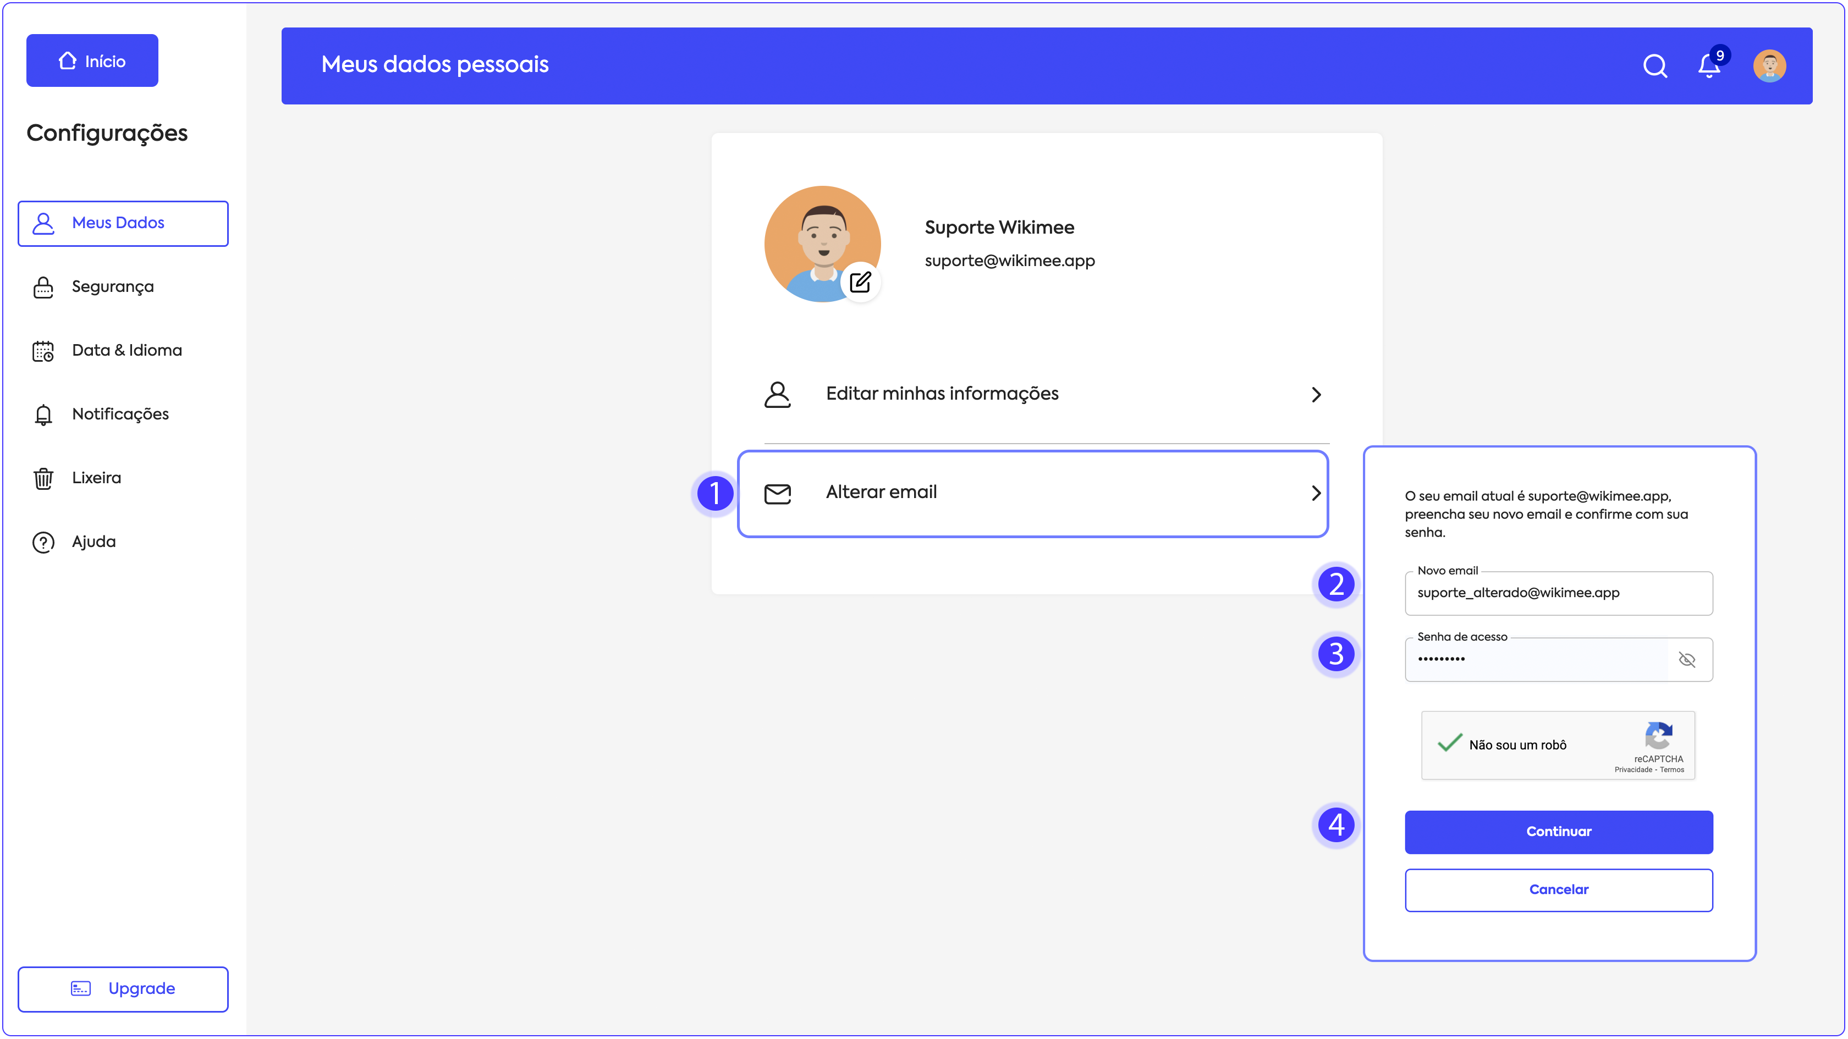Click the edit profile photo pencil icon
Image resolution: width=1848 pixels, height=1039 pixels.
[860, 283]
